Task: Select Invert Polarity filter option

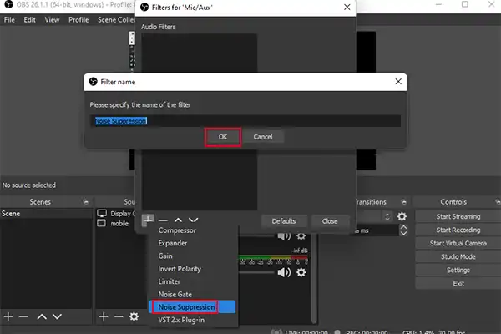Action: point(180,269)
